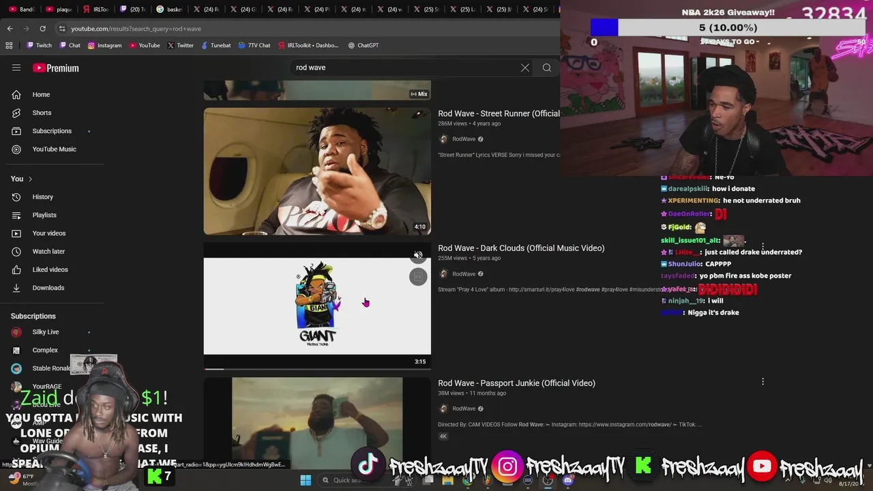Unmute the Dark Clouds inline preview
Viewport: 873px width, 491px height.
coord(418,256)
